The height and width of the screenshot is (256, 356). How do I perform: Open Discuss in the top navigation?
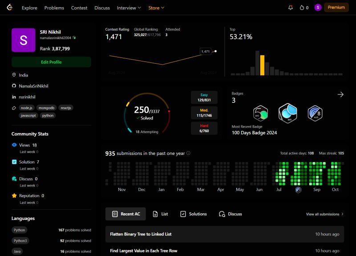pos(102,8)
